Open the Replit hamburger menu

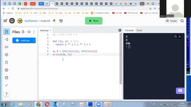click(x=5, y=21)
